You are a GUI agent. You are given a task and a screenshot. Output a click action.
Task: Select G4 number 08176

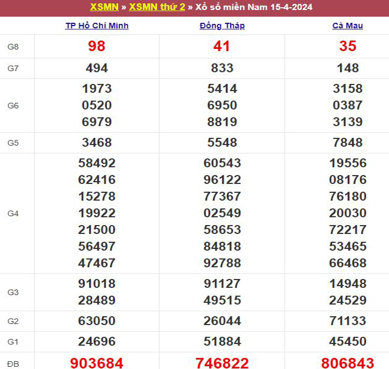348,179
